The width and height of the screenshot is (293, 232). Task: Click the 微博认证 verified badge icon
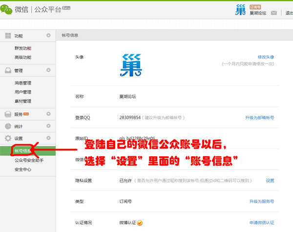coord(140,223)
